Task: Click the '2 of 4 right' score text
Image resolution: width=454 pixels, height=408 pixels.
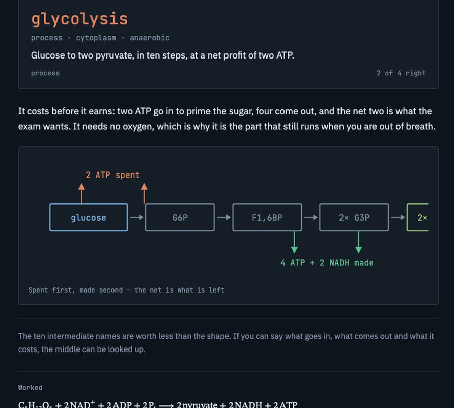Action: tap(402, 73)
